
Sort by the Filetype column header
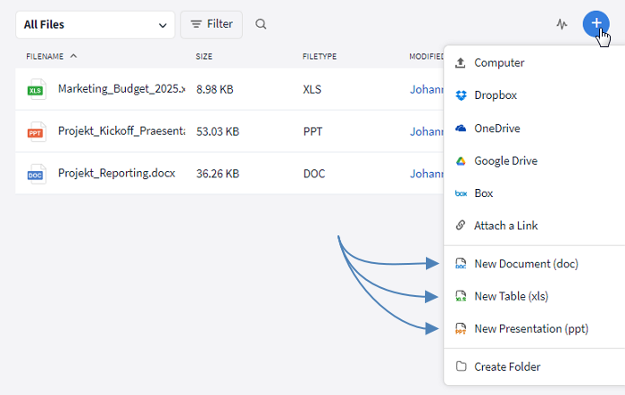(x=319, y=56)
